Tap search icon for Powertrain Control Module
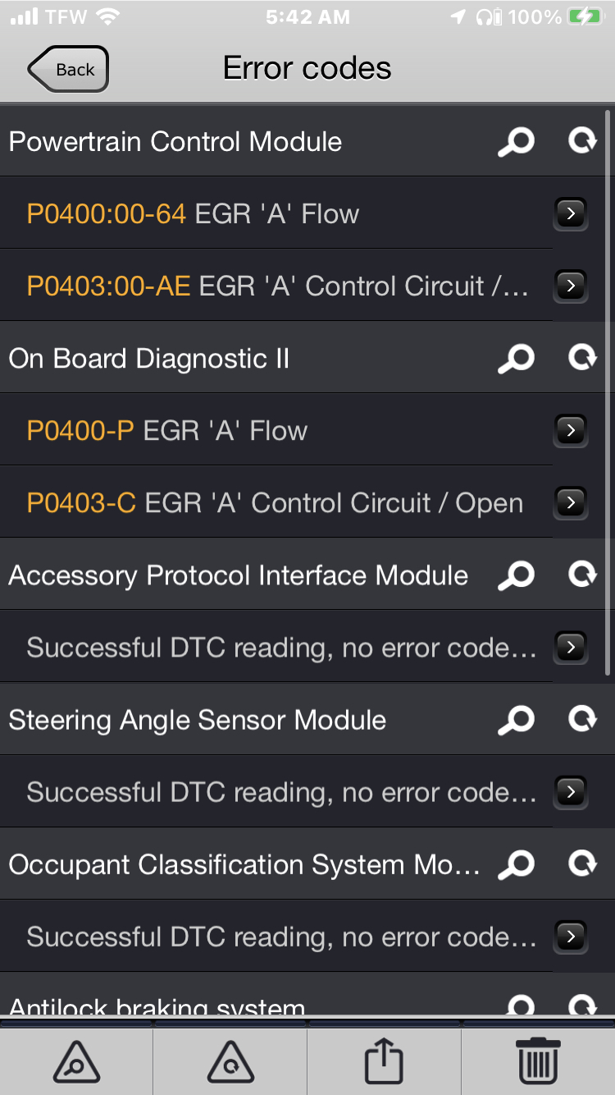 [517, 142]
